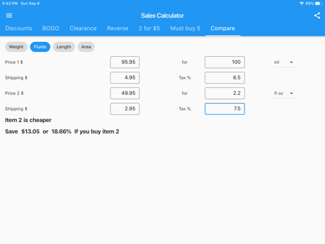Viewport: 325px width, 244px height.
Task: Click the quantity field showing 100
Action: (x=225, y=62)
